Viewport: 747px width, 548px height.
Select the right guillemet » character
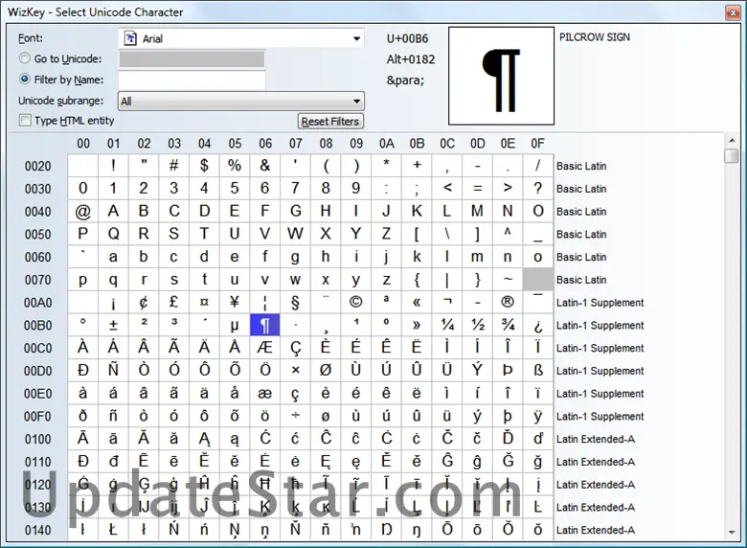tap(417, 325)
